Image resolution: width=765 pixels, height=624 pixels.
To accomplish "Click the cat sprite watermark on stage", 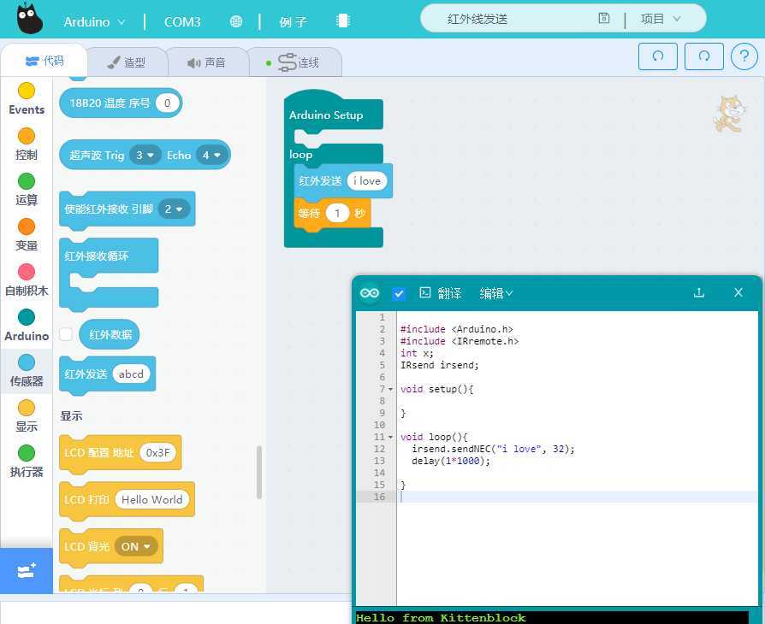I will coord(729,114).
